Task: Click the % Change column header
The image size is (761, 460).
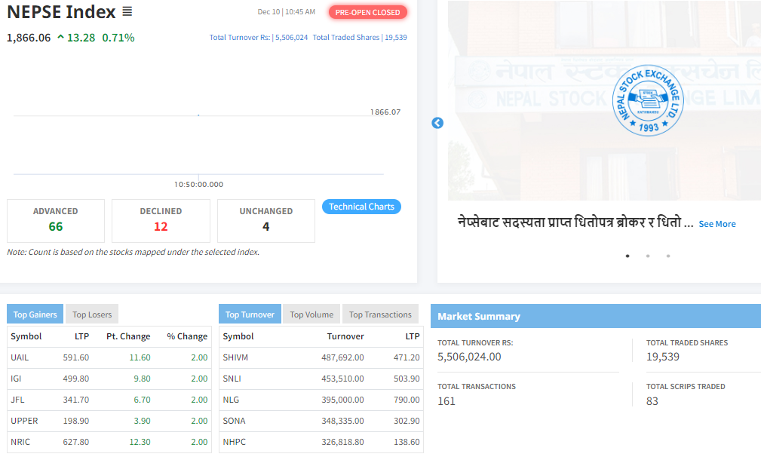Action: tap(187, 336)
